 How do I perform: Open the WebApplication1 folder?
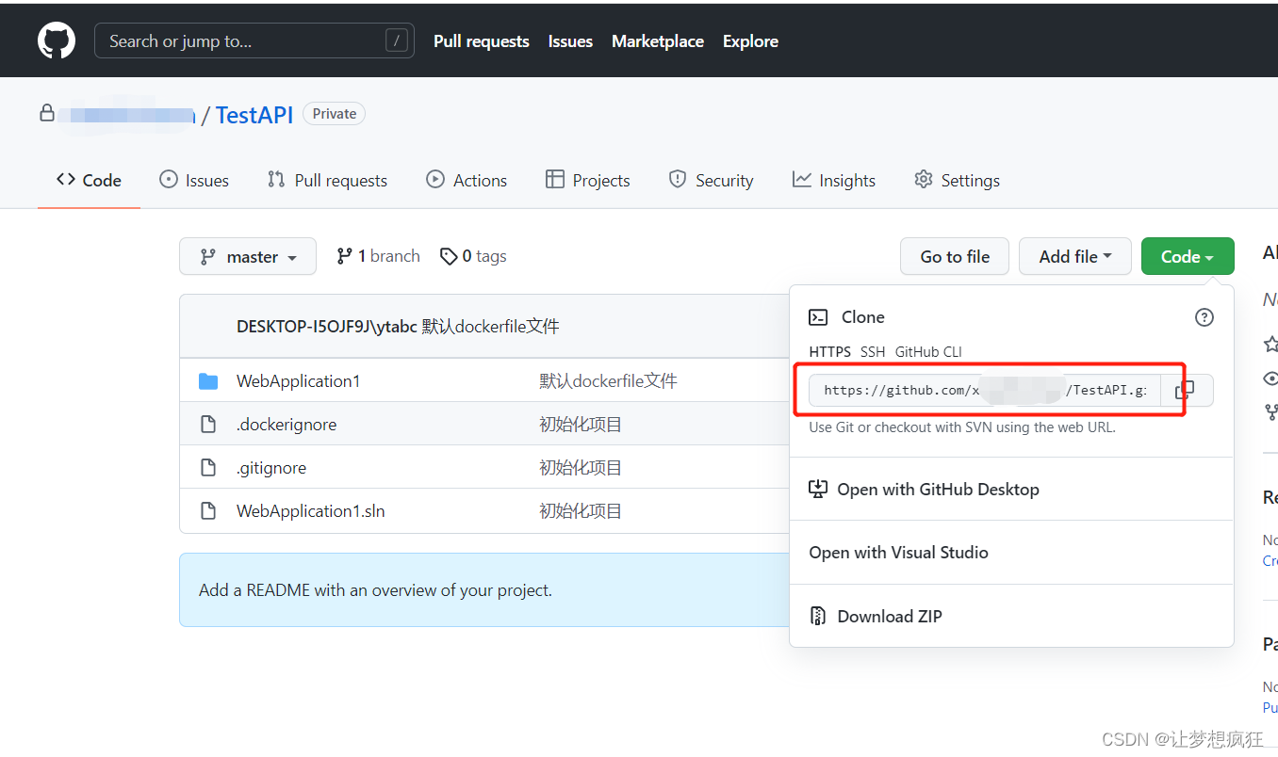click(x=298, y=381)
